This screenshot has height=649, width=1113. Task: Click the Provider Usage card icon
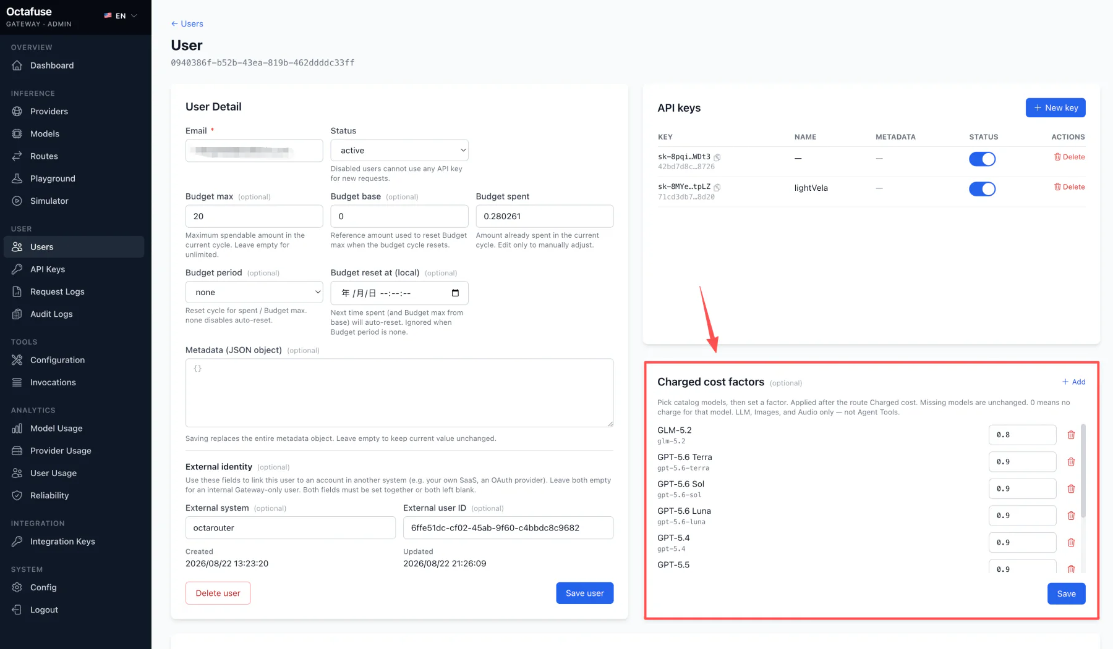pyautogui.click(x=17, y=451)
